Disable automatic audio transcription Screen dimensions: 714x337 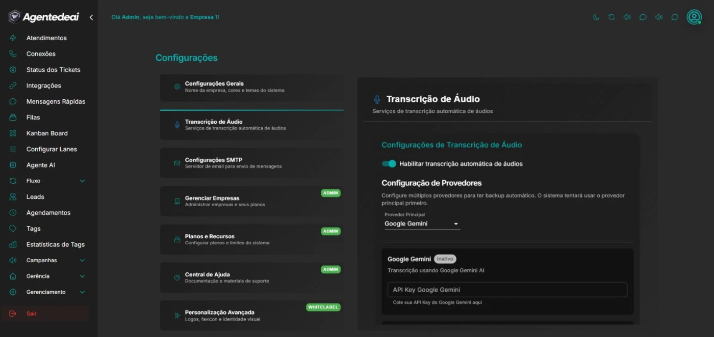(389, 163)
